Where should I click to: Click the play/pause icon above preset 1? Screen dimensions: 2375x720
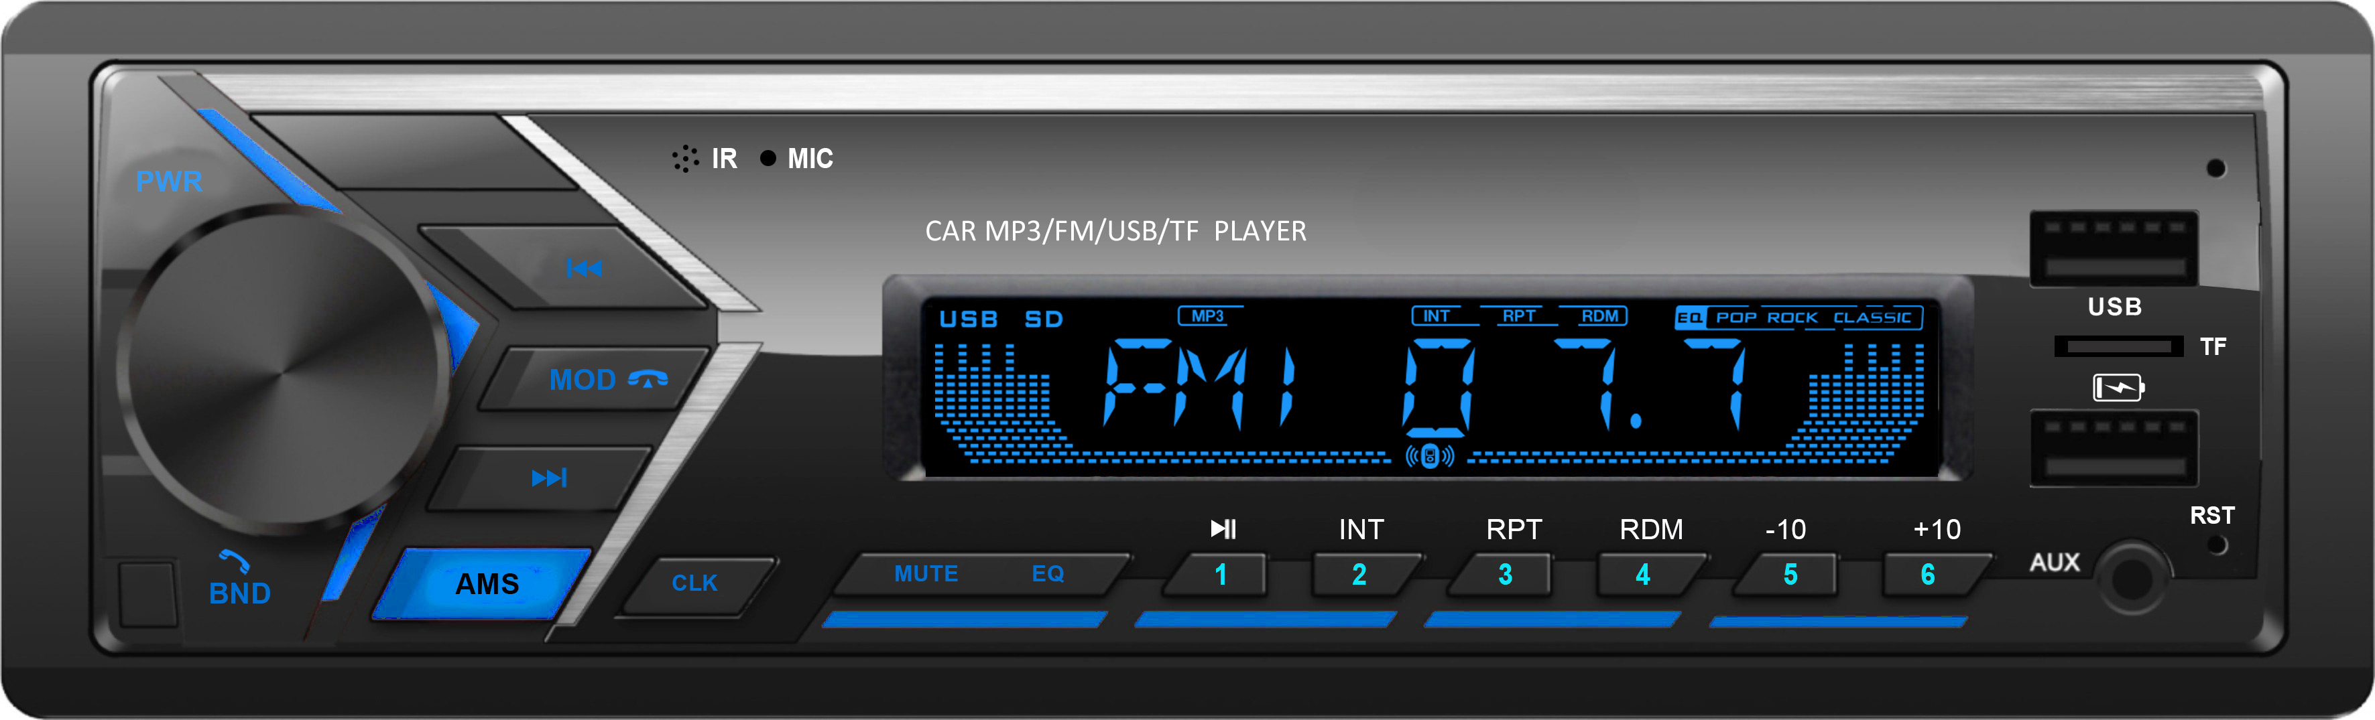pyautogui.click(x=1223, y=528)
